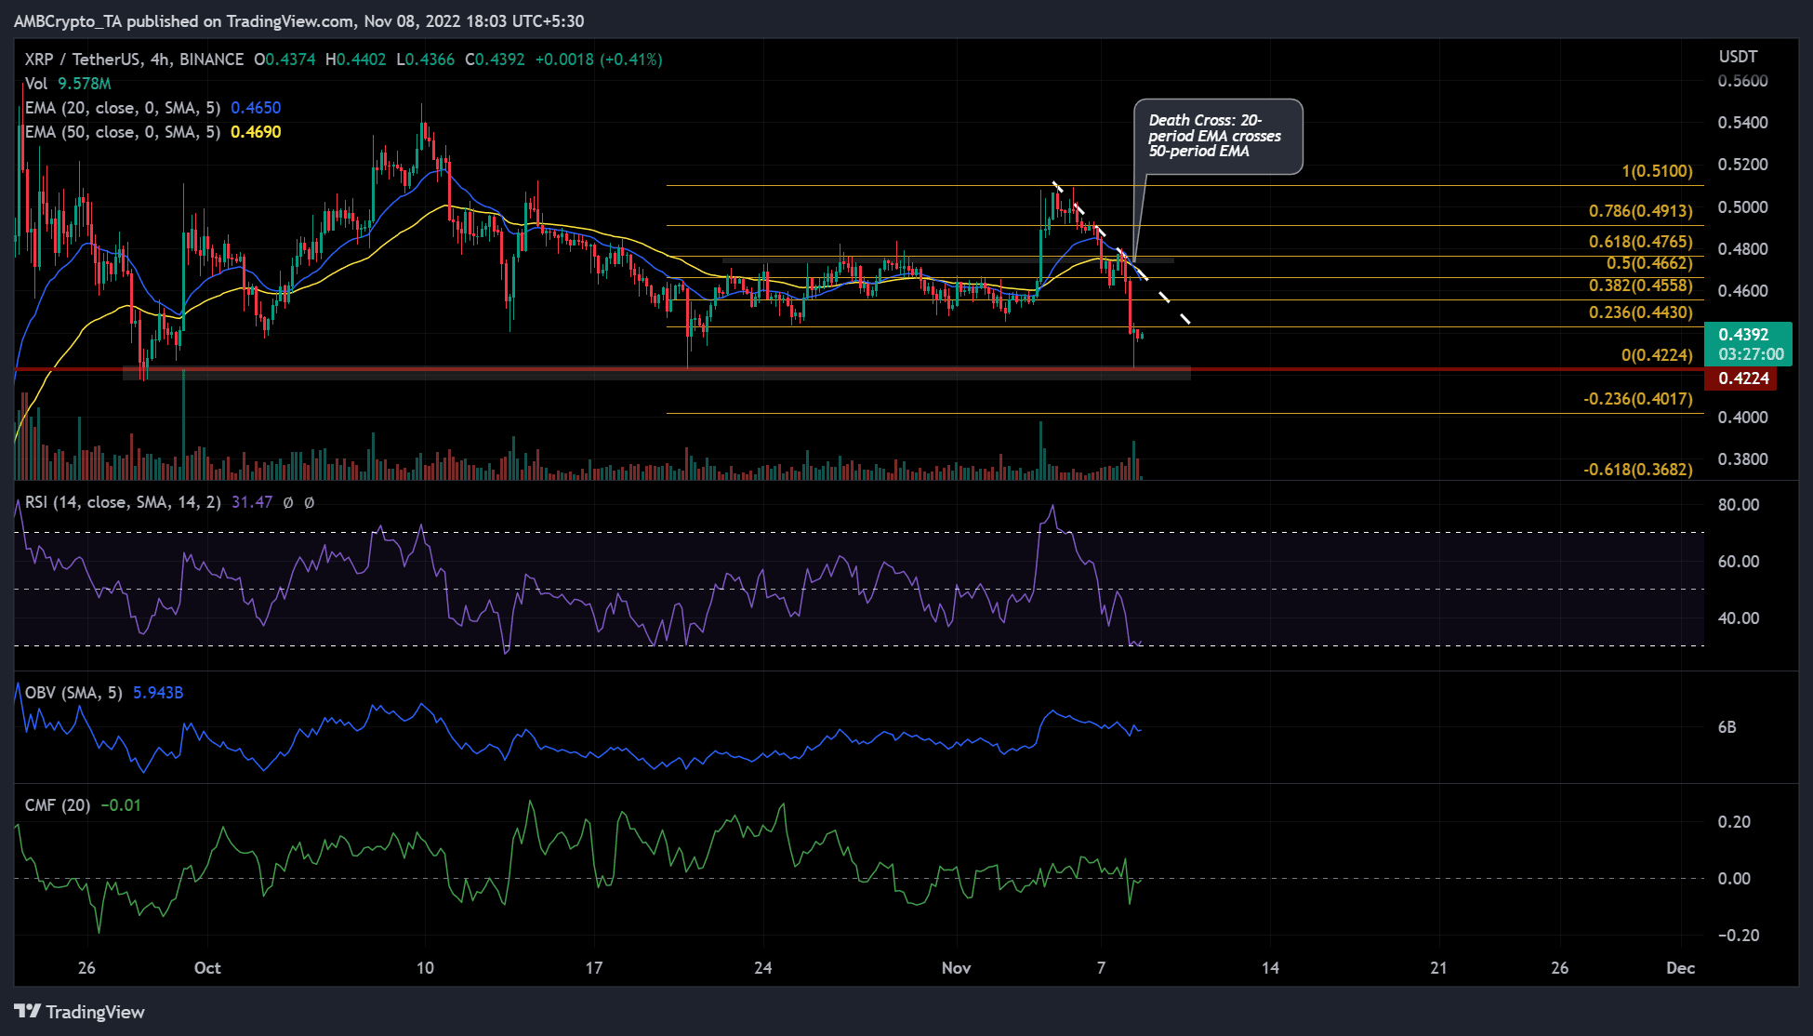Image resolution: width=1813 pixels, height=1036 pixels.
Task: Click the close value C0.4392 in header
Action: [x=495, y=60]
